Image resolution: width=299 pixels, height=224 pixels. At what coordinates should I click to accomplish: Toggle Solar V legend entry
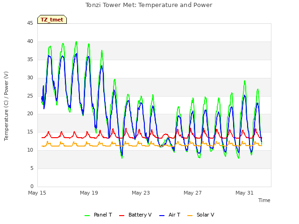[200, 215]
